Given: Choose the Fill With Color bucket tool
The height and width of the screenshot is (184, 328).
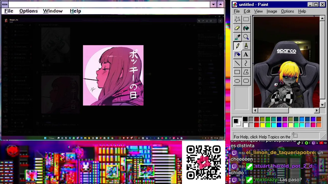Looking at the screenshot, I should (x=246, y=28).
